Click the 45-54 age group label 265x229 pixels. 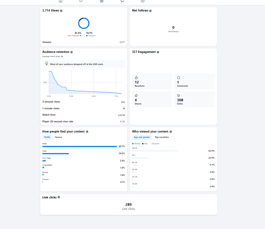[134, 162]
